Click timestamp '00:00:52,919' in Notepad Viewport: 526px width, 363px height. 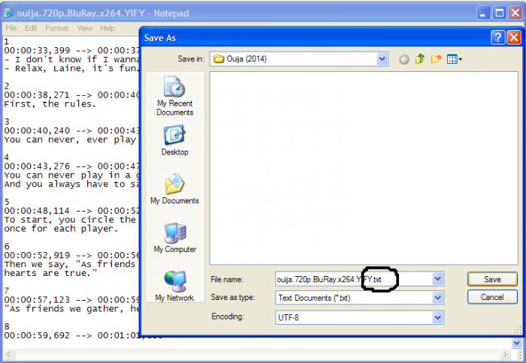(37, 256)
